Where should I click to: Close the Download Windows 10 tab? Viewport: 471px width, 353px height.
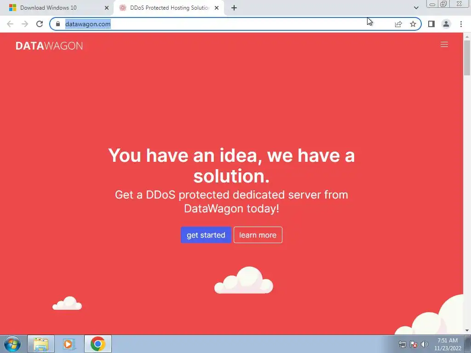(107, 8)
